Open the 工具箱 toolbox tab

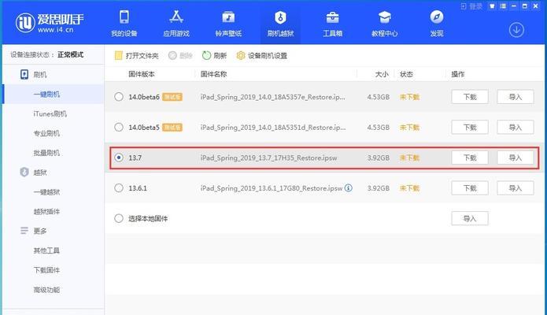(x=332, y=24)
